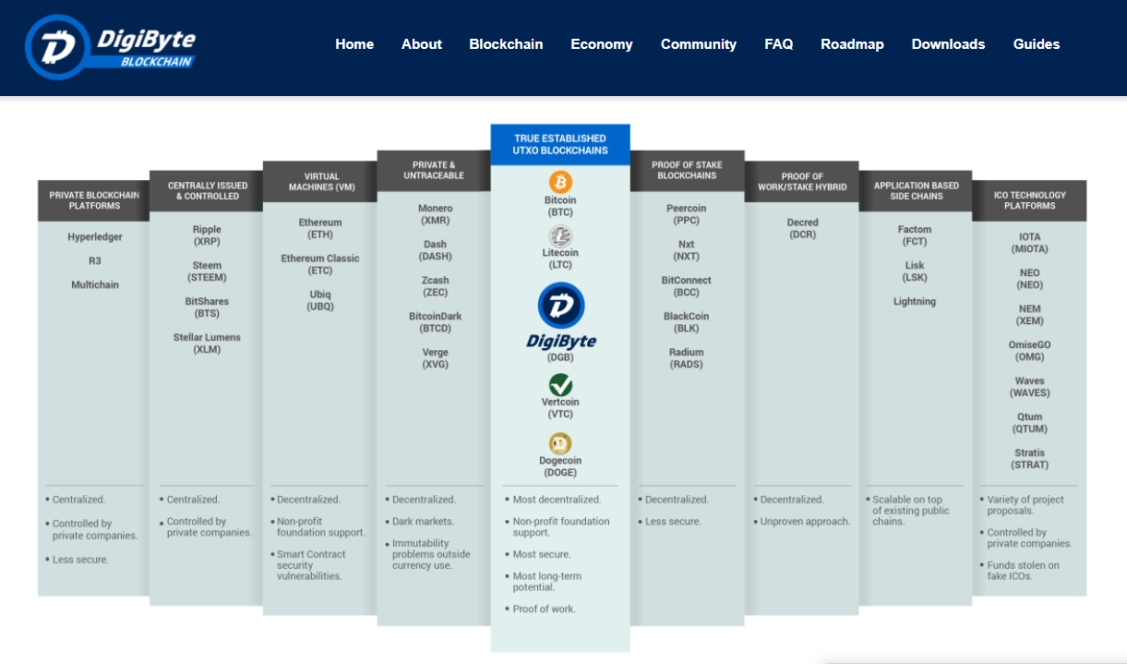Click the 'Waves (WAVES)' entry
The height and width of the screenshot is (664, 1127).
tap(1029, 387)
